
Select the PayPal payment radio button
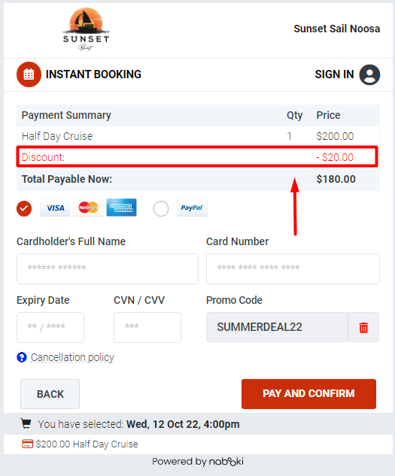pos(161,208)
